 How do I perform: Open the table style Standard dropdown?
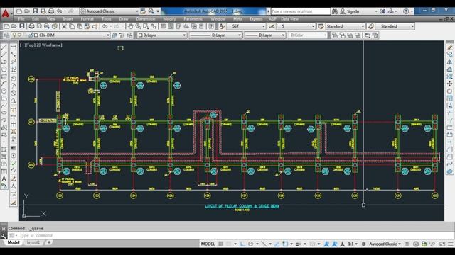[x=345, y=26]
